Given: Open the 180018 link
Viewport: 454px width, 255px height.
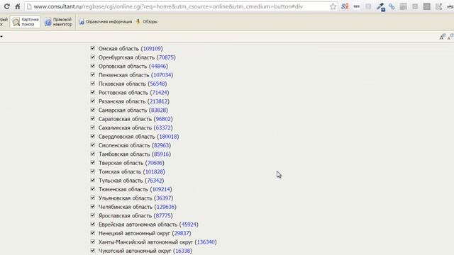Looking at the screenshot, I should pyautogui.click(x=168, y=137).
